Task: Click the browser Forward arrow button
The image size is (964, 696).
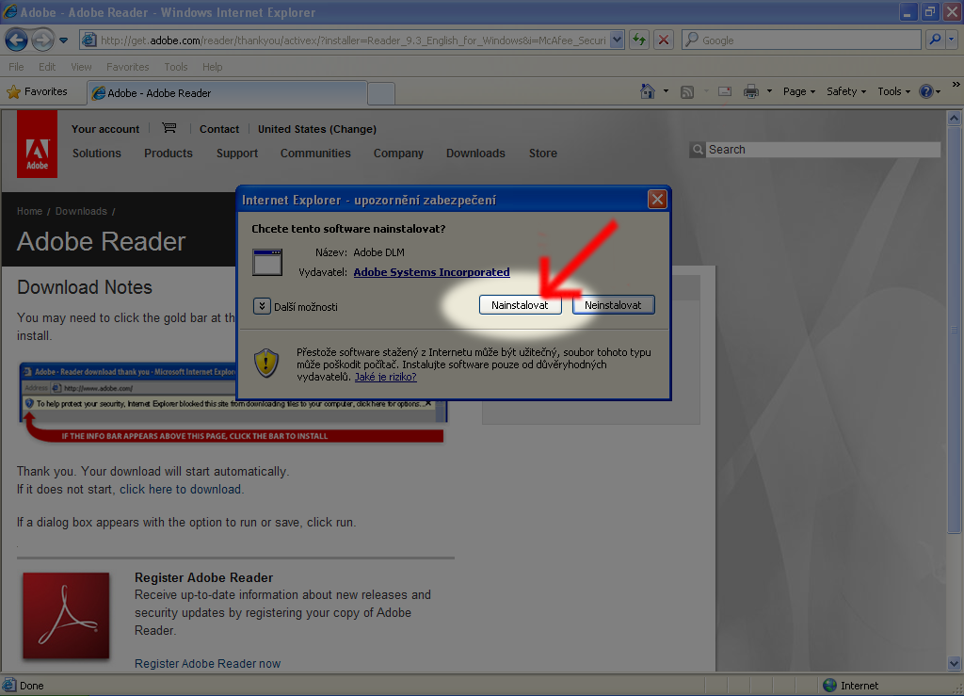Action: [x=42, y=40]
